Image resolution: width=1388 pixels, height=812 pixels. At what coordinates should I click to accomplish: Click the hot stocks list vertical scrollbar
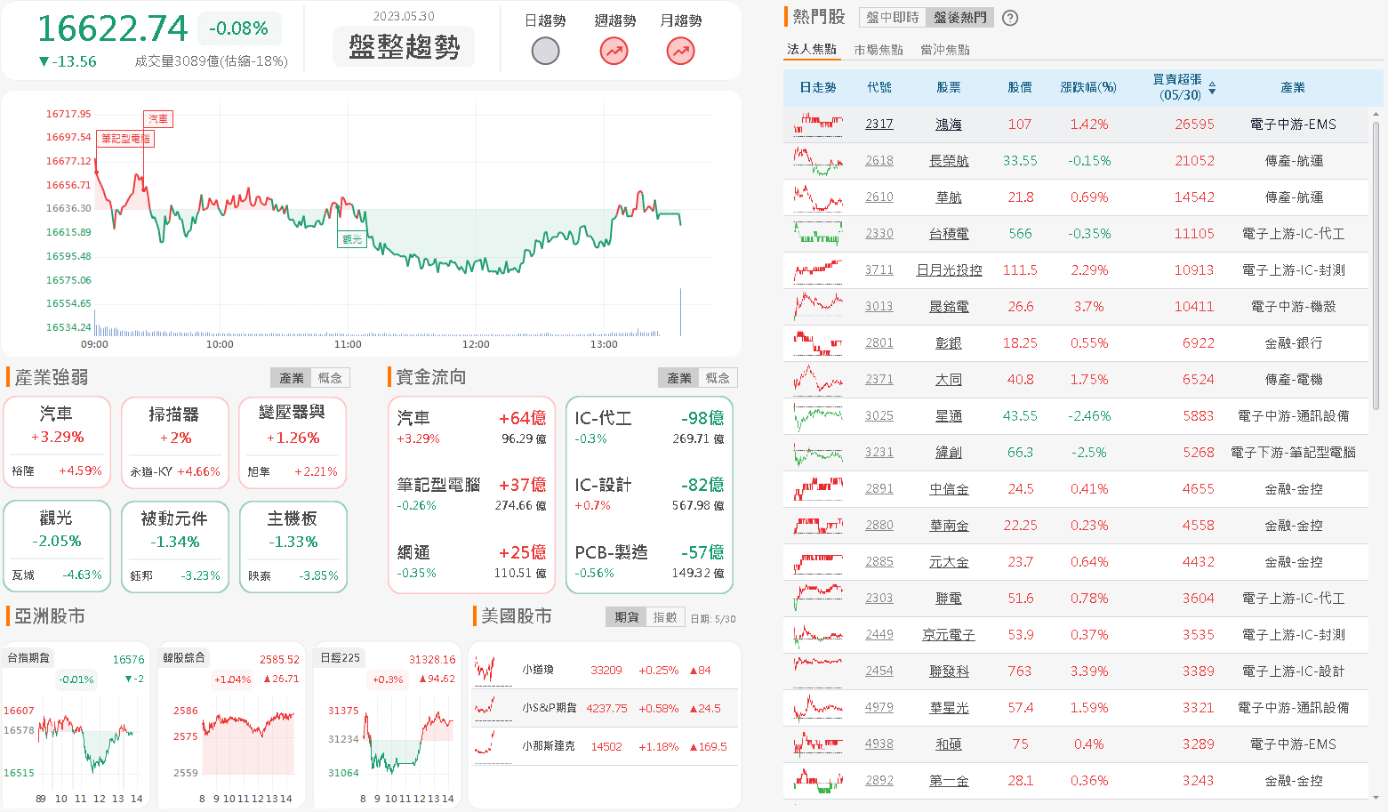coord(1376,267)
